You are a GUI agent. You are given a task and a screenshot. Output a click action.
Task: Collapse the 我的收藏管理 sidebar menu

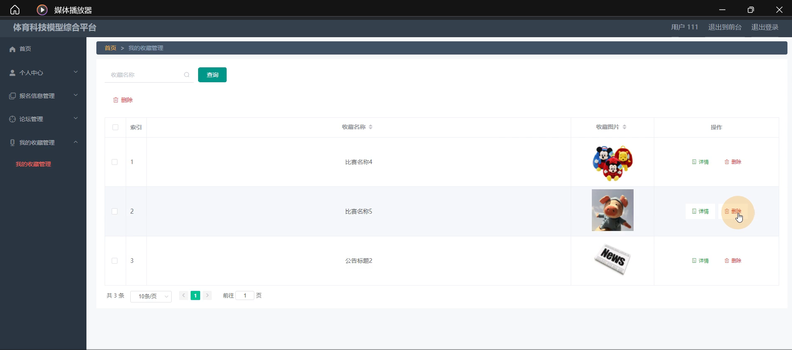coord(43,142)
